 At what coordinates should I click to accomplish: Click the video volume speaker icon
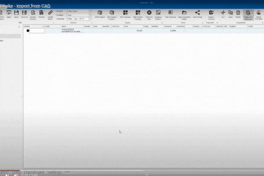[16, 175]
